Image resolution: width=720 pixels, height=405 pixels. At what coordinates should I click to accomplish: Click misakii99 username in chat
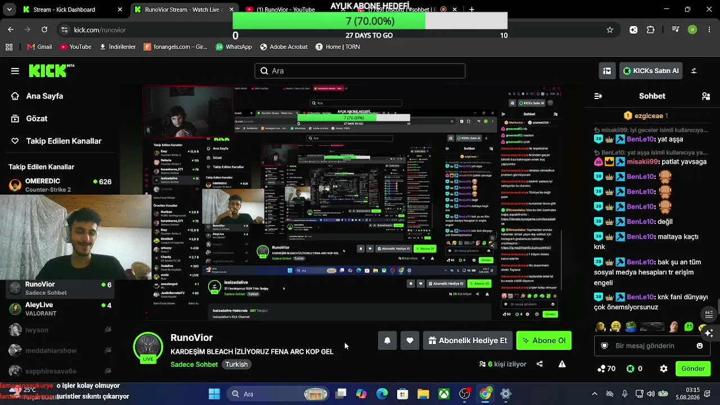tap(642, 161)
